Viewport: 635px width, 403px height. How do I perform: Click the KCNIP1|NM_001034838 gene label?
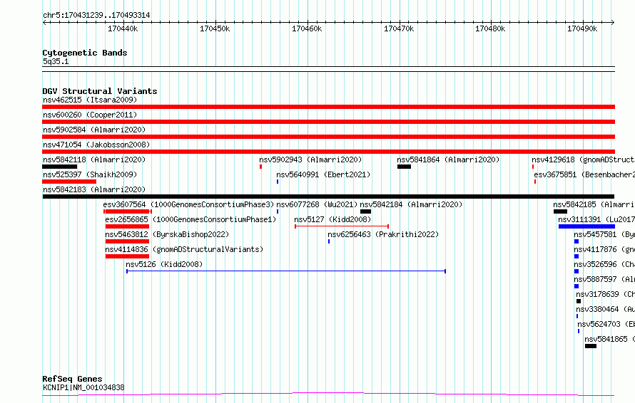[x=83, y=387]
